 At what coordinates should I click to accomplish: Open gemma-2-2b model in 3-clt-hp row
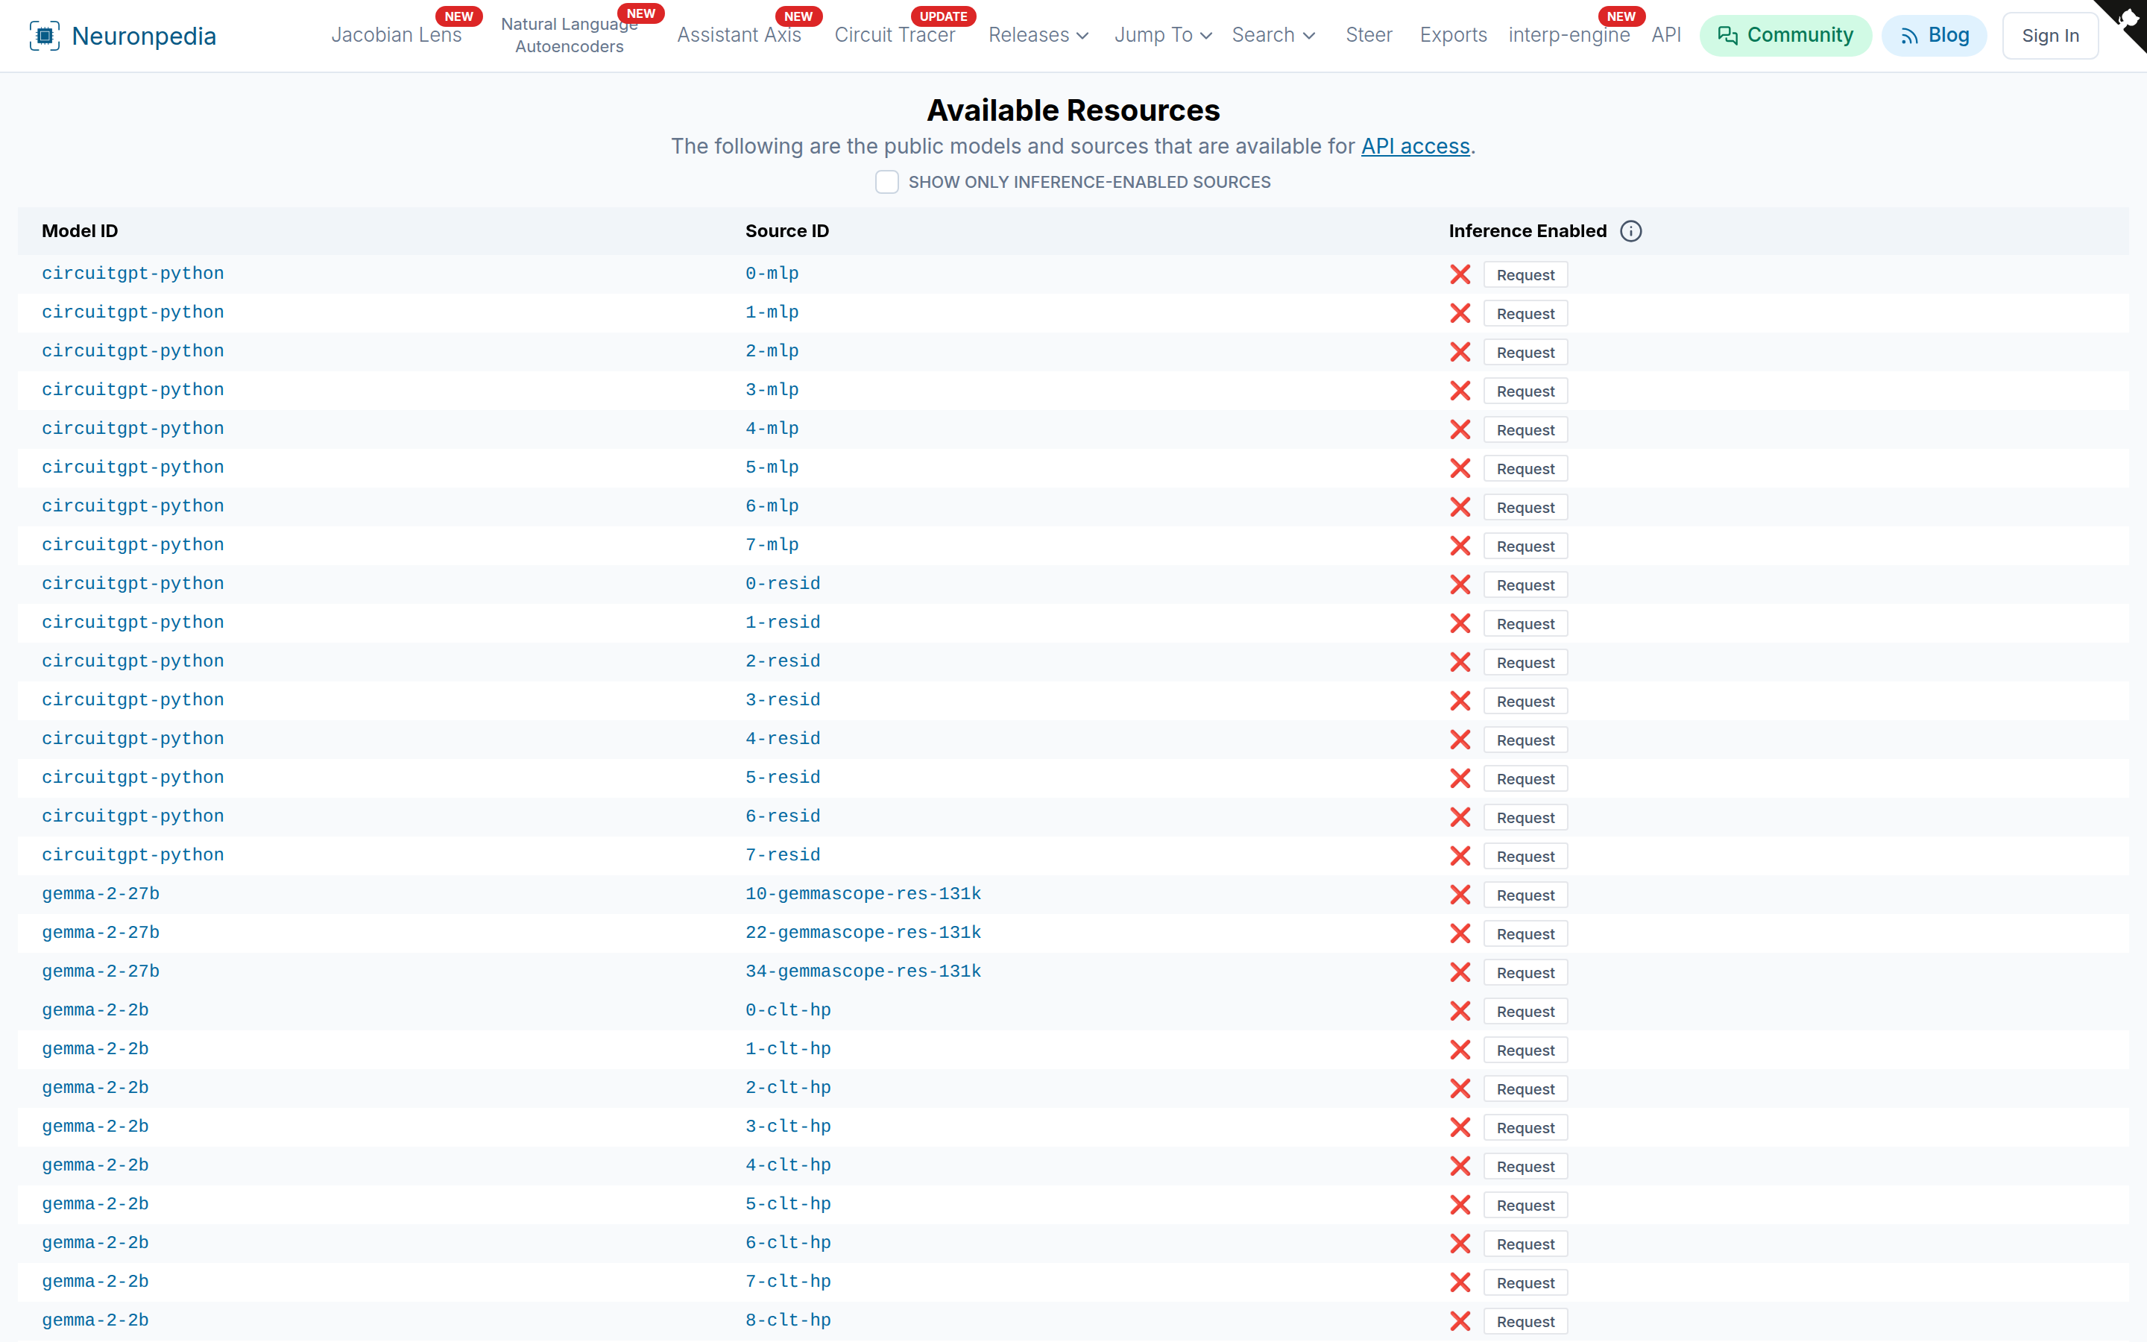point(95,1127)
